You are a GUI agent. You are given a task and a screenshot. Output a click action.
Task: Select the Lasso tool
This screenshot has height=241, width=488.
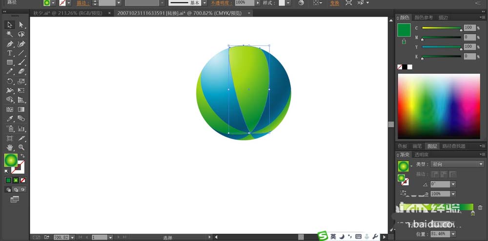(x=21, y=34)
